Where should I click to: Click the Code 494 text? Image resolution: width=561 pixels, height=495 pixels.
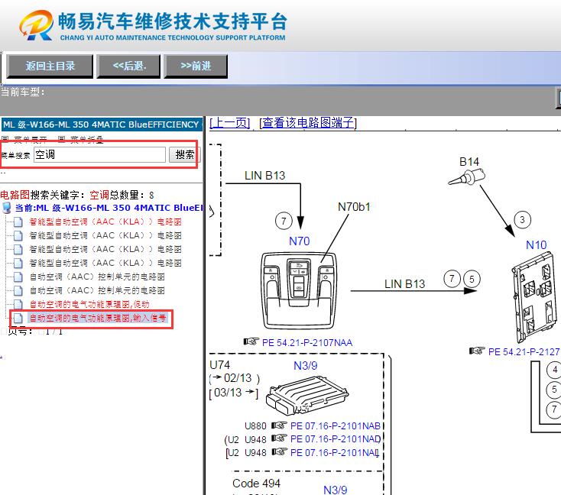(256, 484)
